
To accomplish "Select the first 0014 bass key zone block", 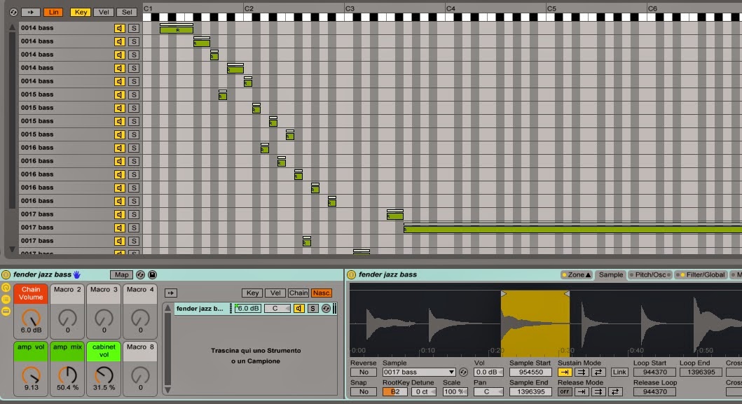I will [x=177, y=30].
